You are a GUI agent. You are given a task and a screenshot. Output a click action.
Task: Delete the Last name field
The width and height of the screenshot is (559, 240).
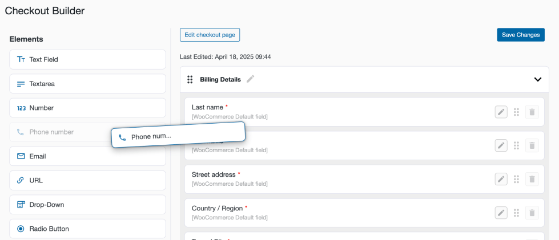(x=532, y=112)
